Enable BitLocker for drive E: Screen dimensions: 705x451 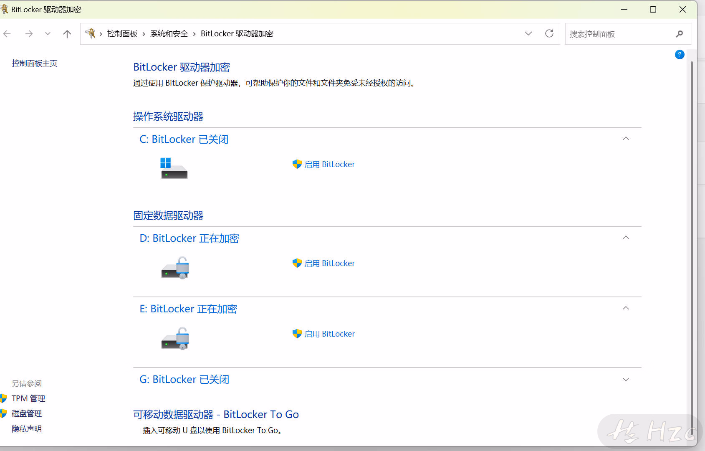pyautogui.click(x=330, y=334)
